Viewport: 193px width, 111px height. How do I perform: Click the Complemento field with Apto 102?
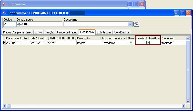click(x=39, y=24)
